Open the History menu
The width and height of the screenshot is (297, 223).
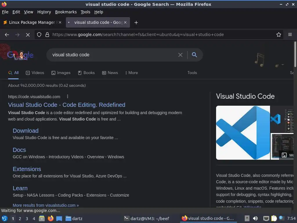44,12
